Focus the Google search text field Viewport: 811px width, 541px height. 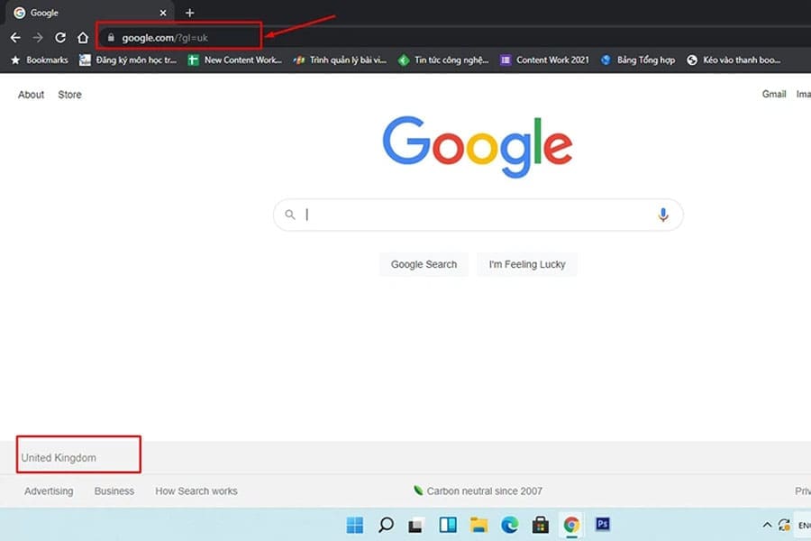tap(478, 215)
